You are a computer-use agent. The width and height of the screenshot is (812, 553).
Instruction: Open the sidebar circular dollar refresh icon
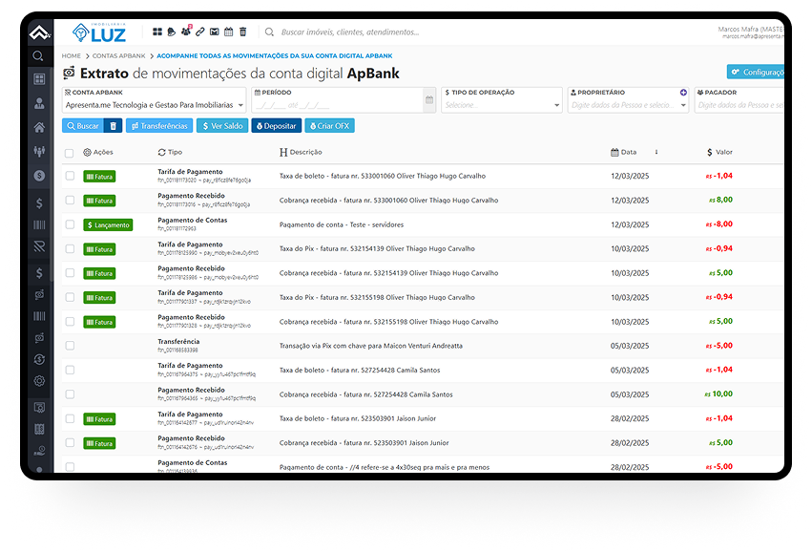[39, 359]
